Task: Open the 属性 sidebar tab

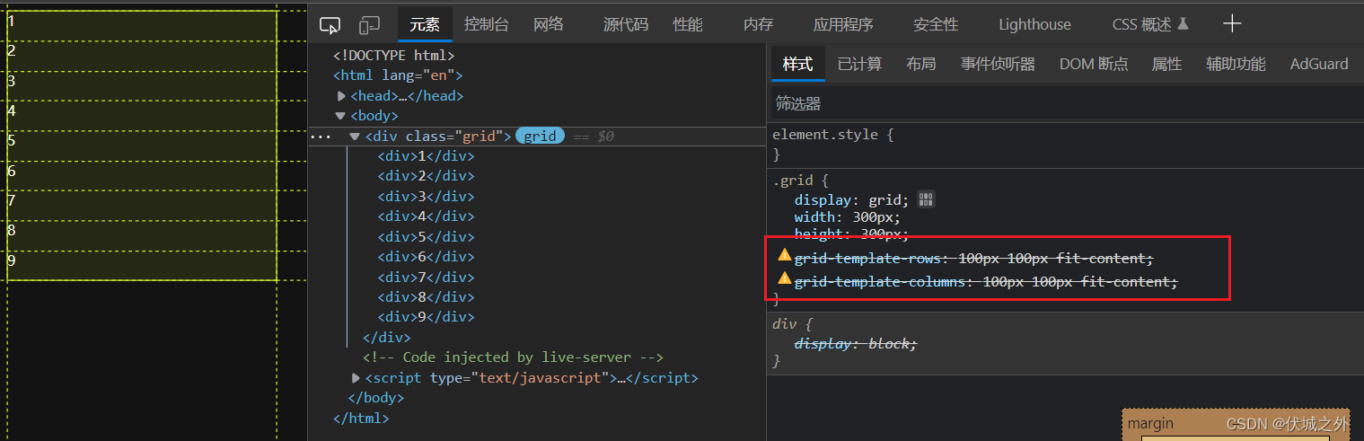Action: [1166, 64]
